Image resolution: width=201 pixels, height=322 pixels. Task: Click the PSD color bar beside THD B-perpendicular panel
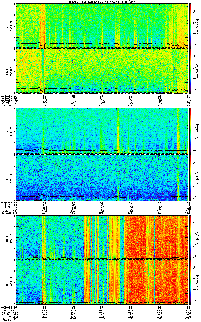pos(191,131)
